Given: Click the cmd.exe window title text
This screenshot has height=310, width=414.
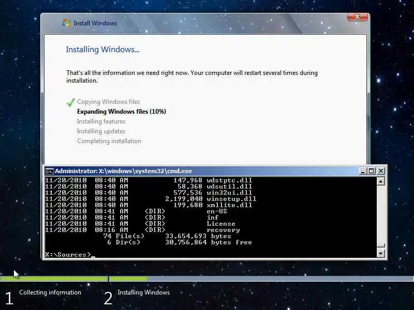Looking at the screenshot, I should tap(123, 171).
